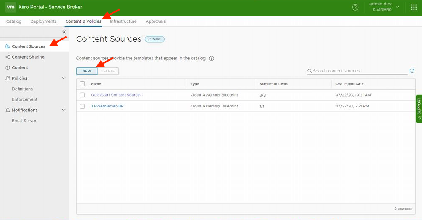The height and width of the screenshot is (220, 422).
Task: Open Policies Definitions page
Action: 22,89
